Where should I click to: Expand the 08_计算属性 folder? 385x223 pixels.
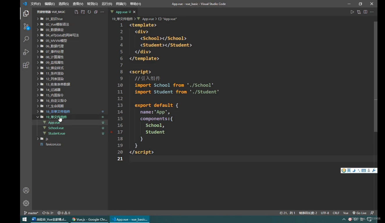point(70,57)
